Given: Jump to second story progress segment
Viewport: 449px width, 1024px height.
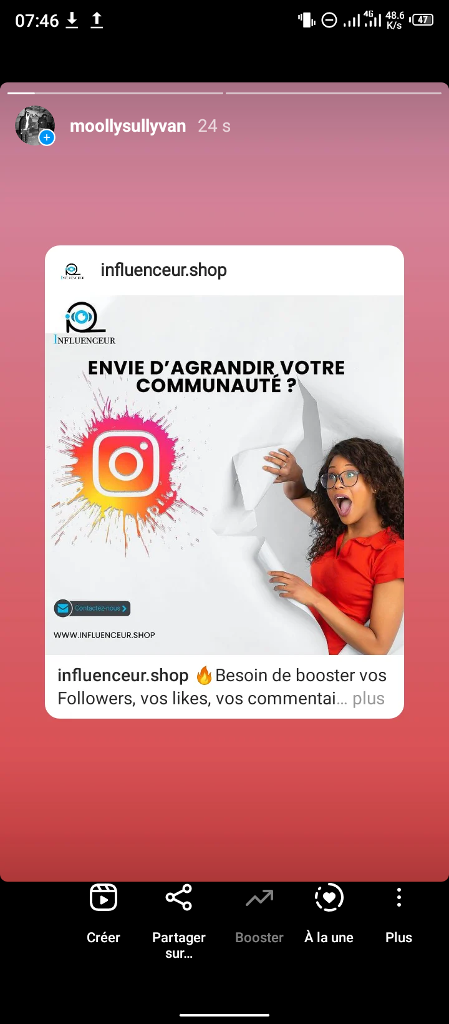Looking at the screenshot, I should (x=334, y=93).
